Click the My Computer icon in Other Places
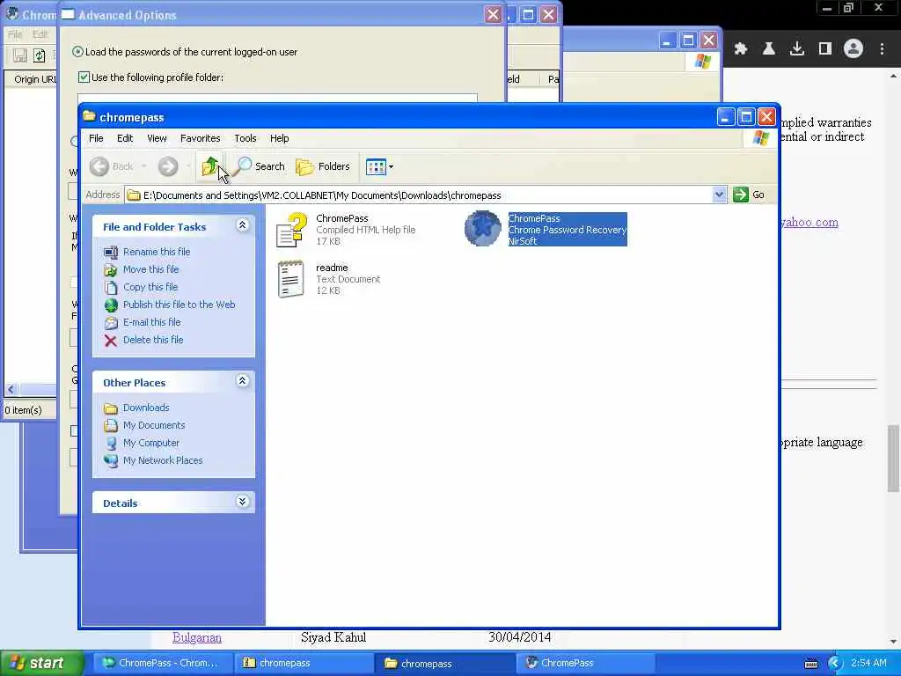This screenshot has width=901, height=676. pyautogui.click(x=111, y=444)
